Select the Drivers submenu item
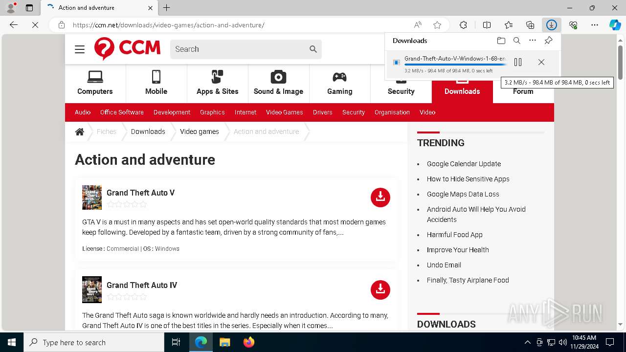Image resolution: width=626 pixels, height=352 pixels. point(323,112)
